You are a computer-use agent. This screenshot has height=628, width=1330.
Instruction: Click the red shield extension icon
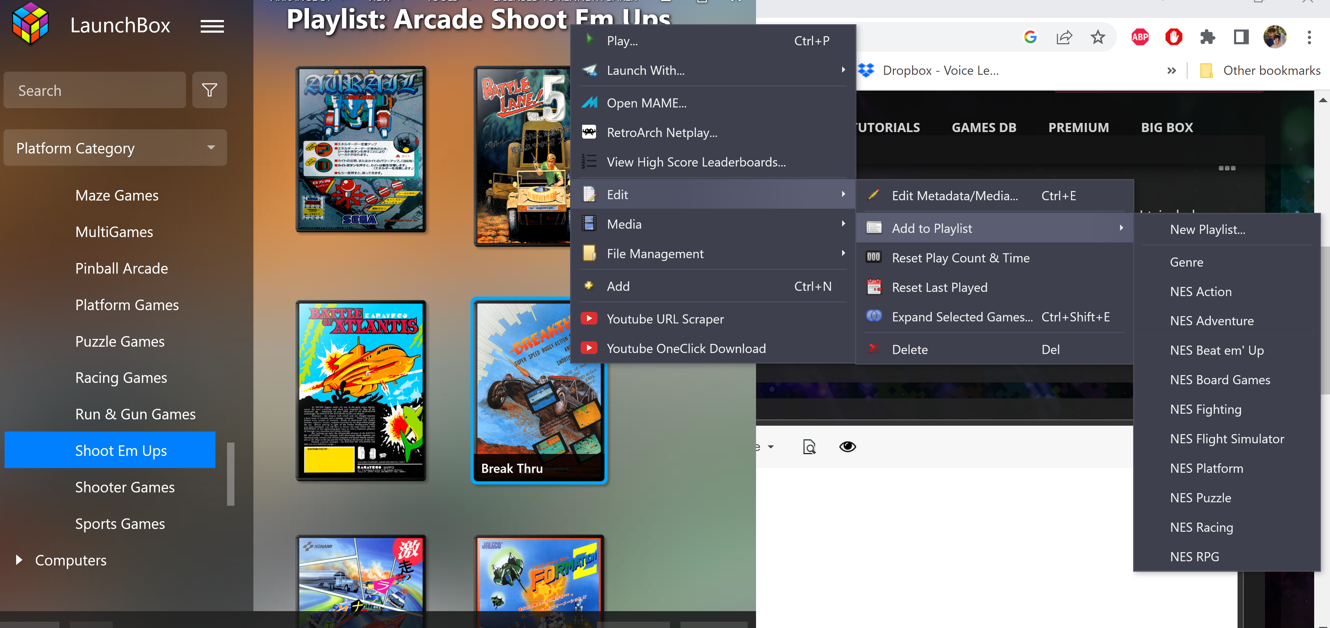(1174, 37)
